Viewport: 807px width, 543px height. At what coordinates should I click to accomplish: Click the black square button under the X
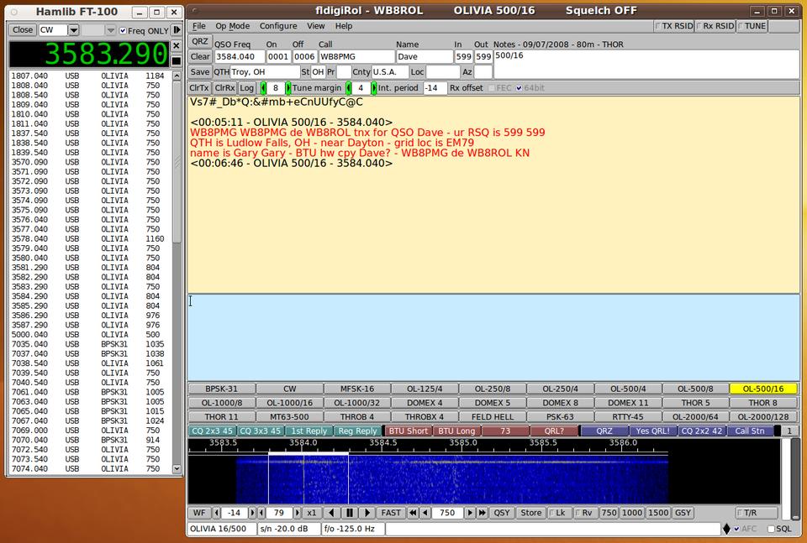[x=177, y=61]
